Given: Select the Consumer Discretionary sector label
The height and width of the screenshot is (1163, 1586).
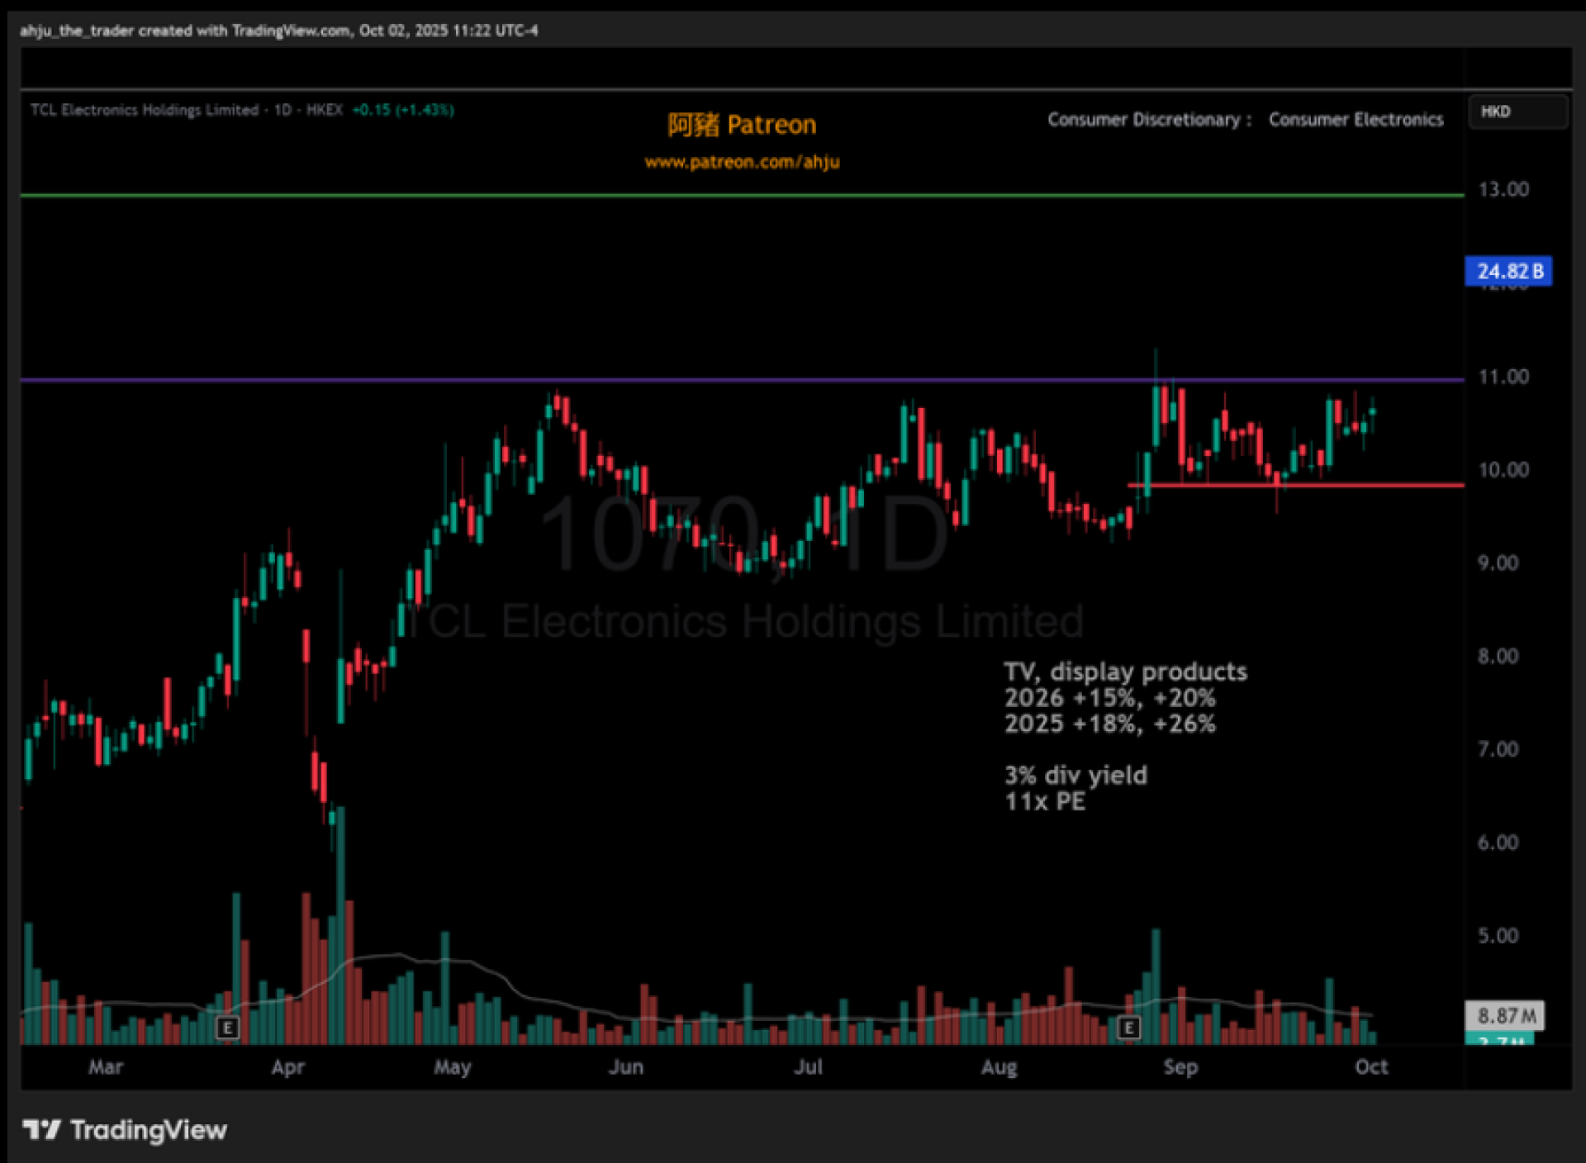Looking at the screenshot, I should 1143,120.
